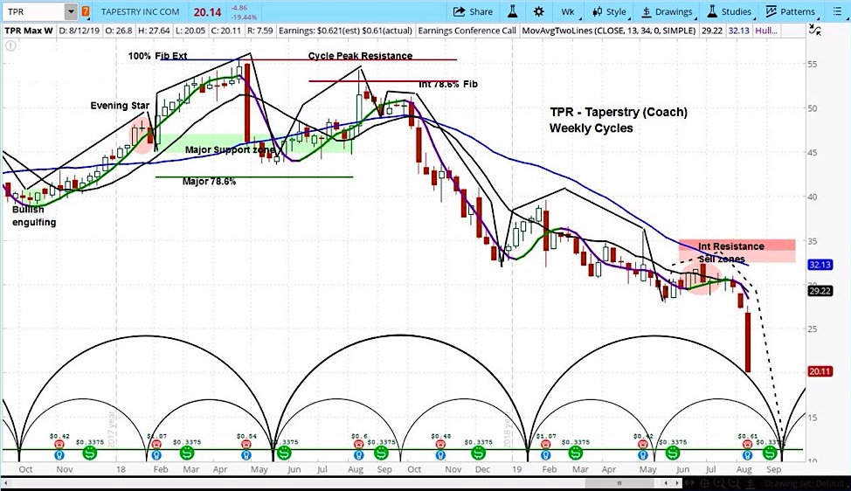Viewport: 851px width, 491px height.
Task: Click the green dividend icon right of $0.61 earnings
Action: [x=770, y=453]
